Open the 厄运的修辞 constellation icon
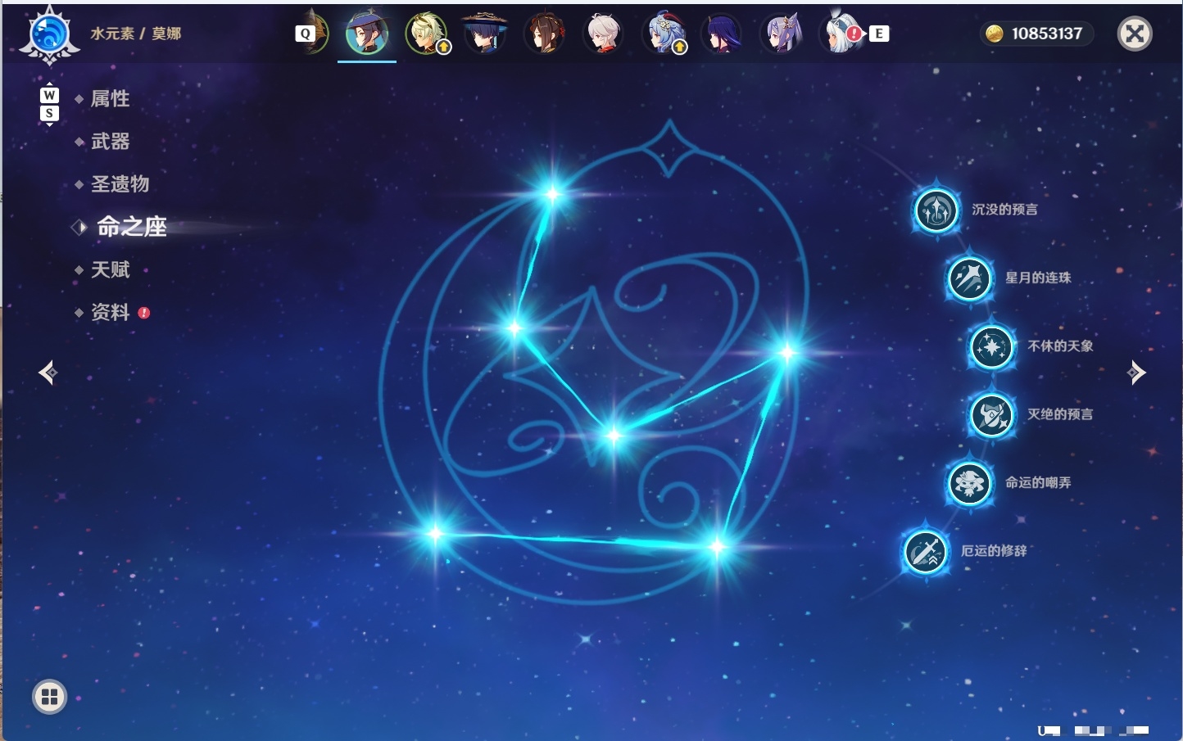The height and width of the screenshot is (741, 1183). [x=926, y=552]
